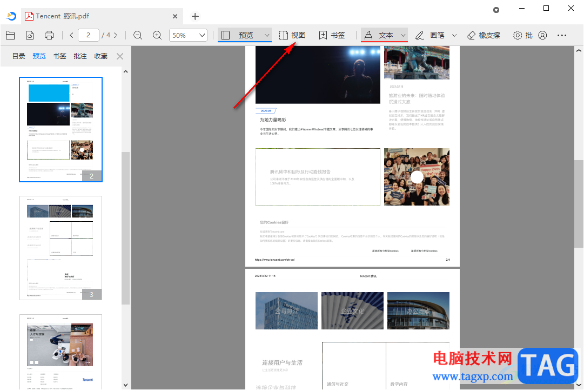The width and height of the screenshot is (584, 390).
Task: Click the https://www.tencent.com/zh-cn/ footer link
Action: pos(274,260)
